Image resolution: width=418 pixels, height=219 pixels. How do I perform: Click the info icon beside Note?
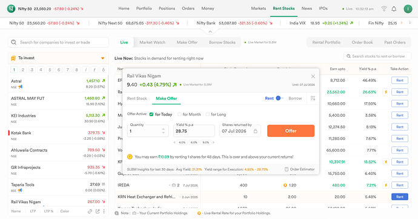116,213
